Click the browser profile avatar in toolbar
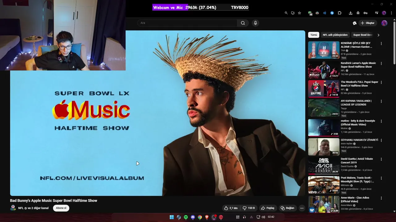 coord(384,13)
